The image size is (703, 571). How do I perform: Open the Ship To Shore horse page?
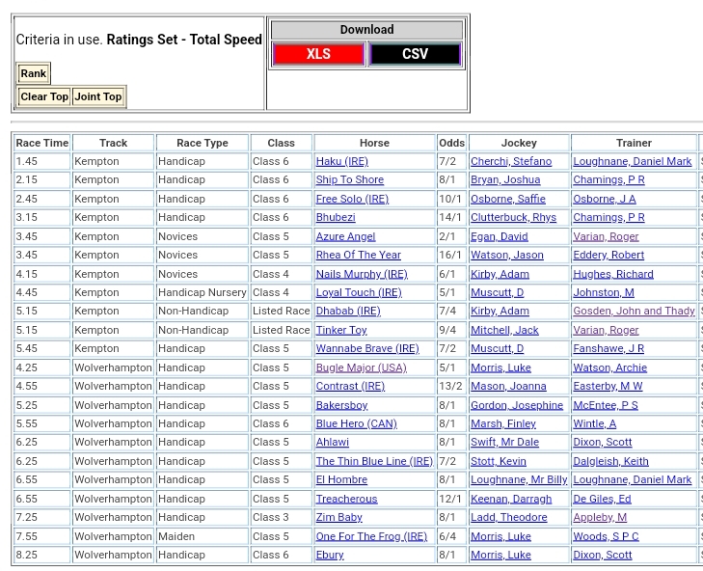[x=349, y=180]
